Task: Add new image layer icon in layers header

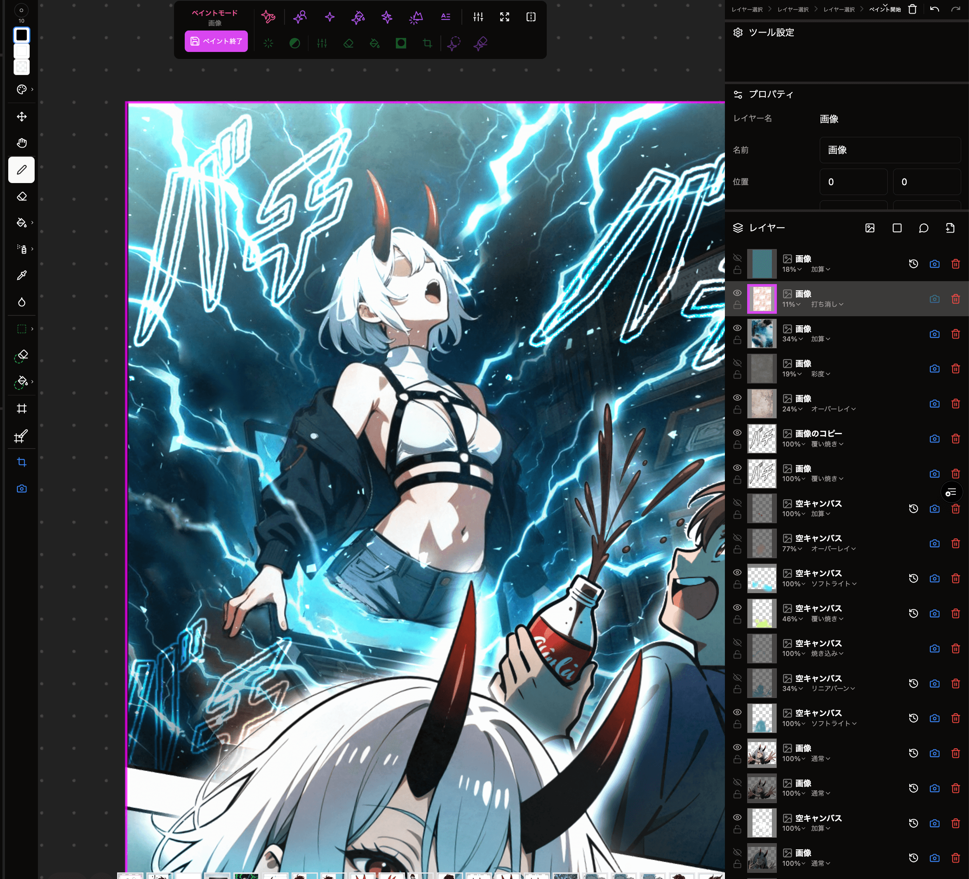Action: click(870, 228)
